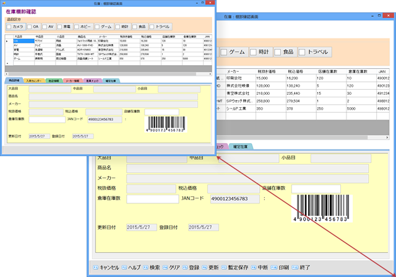Viewport: 396px width, 277px height.
Task: Click 印刷会社 cell in the back window grid
Action: [241, 78]
